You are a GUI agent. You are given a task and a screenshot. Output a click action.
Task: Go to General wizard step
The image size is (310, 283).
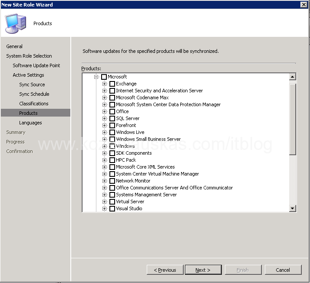(x=14, y=46)
